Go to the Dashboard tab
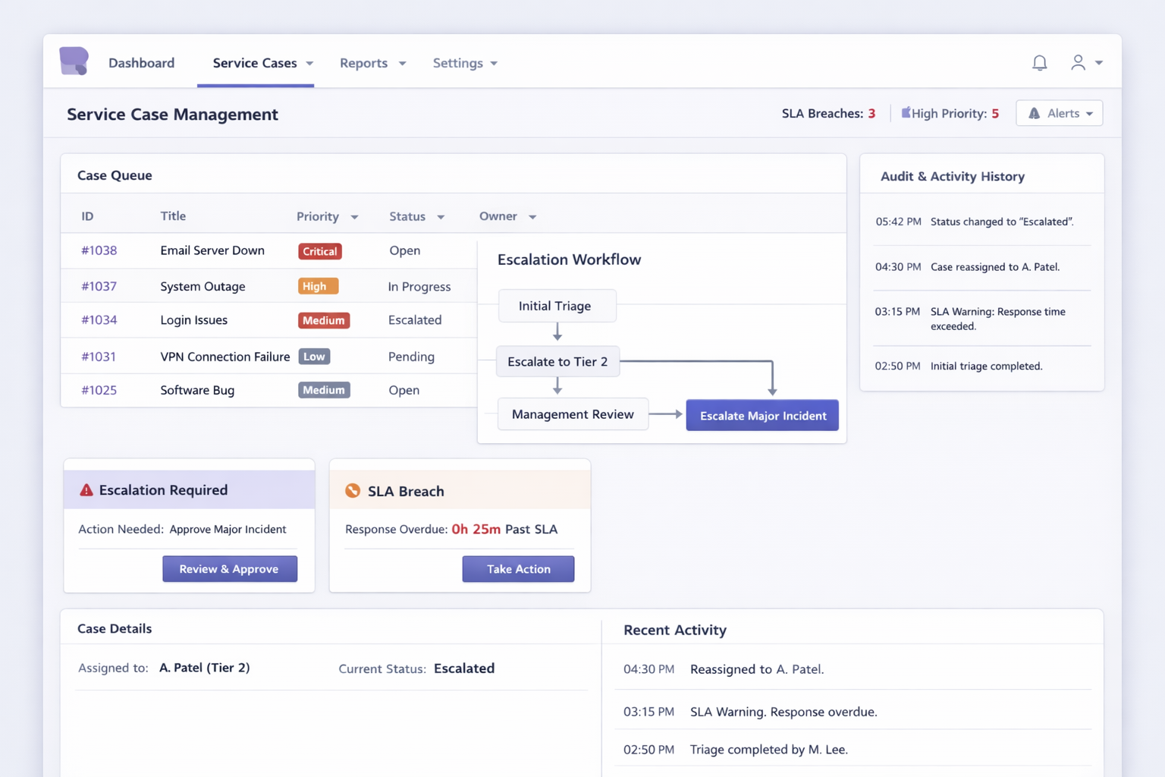The image size is (1165, 777). pyautogui.click(x=141, y=63)
